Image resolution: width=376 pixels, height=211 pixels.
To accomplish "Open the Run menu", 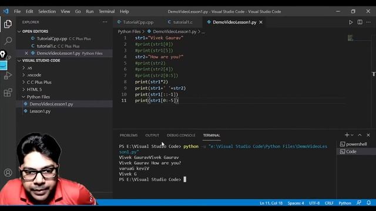I will 90,11.
